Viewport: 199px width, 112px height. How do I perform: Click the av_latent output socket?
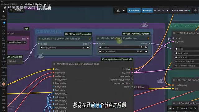pyautogui.click(x=132, y=72)
